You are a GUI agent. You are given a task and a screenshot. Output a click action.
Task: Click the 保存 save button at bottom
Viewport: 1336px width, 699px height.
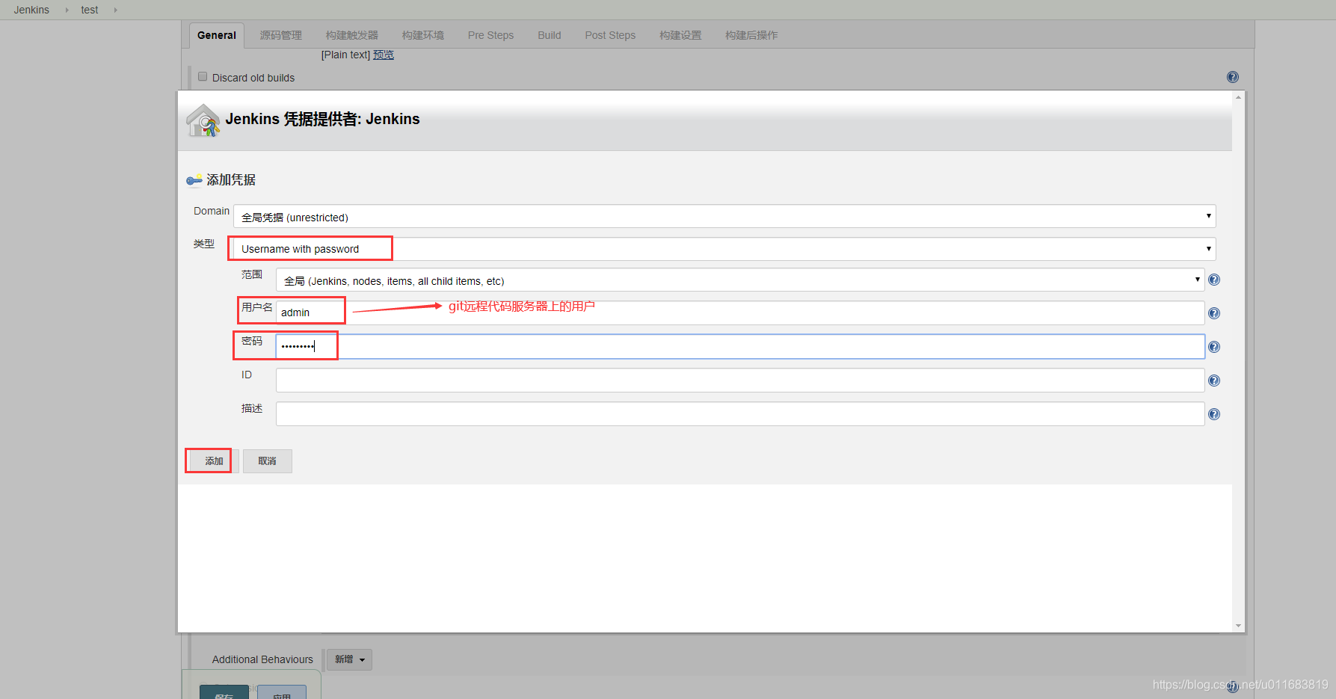(x=224, y=692)
